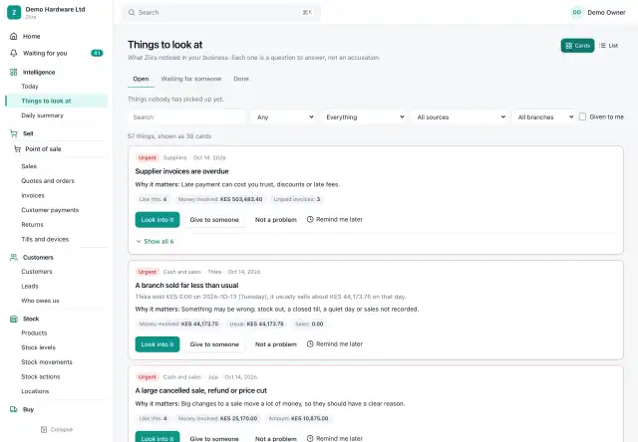Image resolution: width=638 pixels, height=442 pixels.
Task: Click the Customers people icon
Action: (x=13, y=257)
